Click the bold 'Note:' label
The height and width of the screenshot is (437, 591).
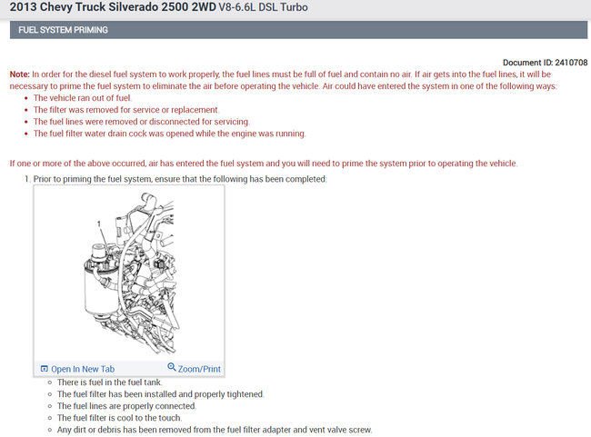20,74
